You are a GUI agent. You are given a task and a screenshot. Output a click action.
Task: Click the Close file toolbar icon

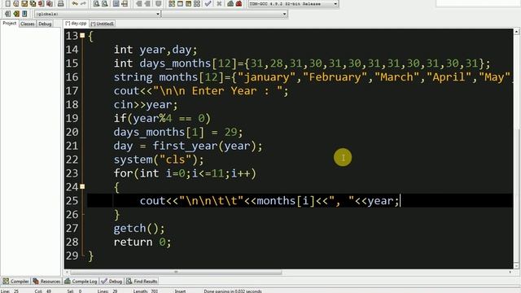42,3
